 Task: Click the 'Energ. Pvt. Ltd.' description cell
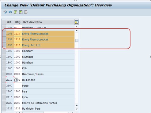48,45
